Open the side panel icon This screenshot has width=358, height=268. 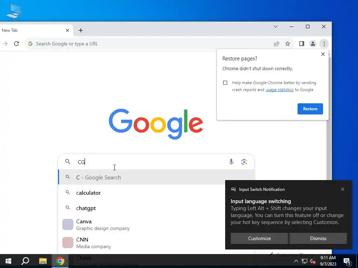[302, 44]
